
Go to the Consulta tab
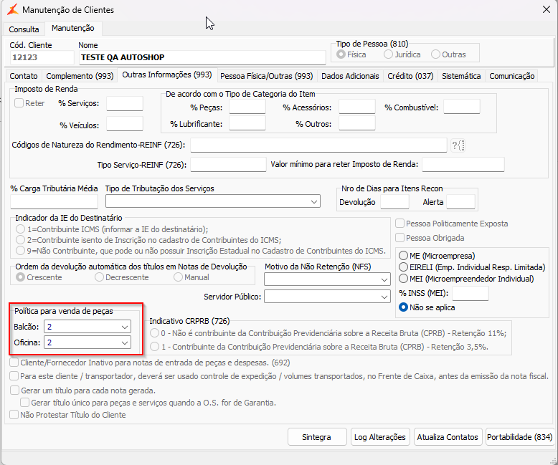click(24, 29)
